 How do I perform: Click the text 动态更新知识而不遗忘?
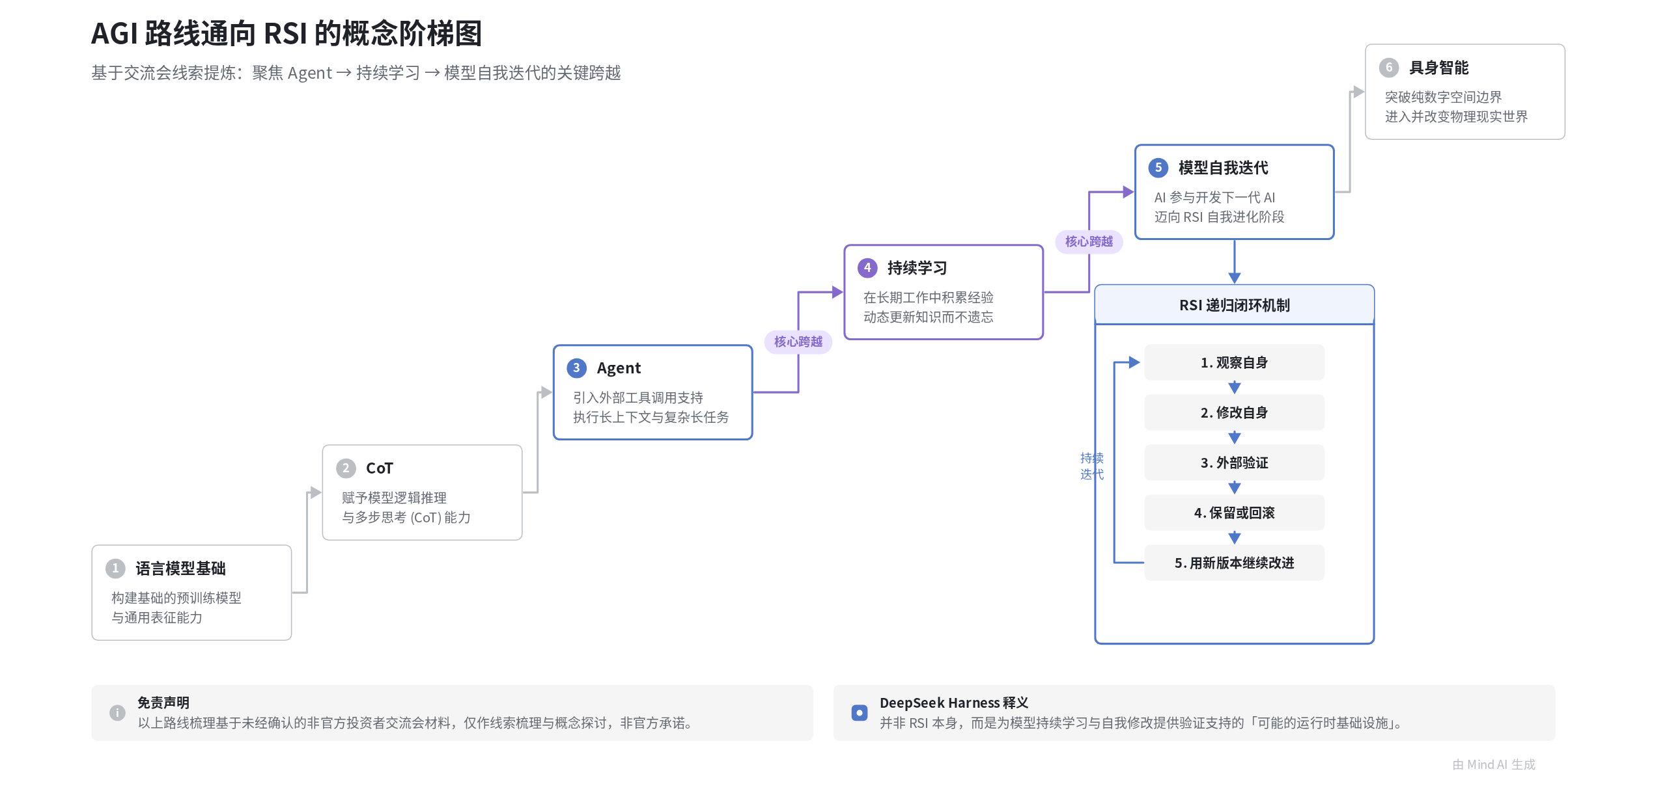[x=929, y=317]
